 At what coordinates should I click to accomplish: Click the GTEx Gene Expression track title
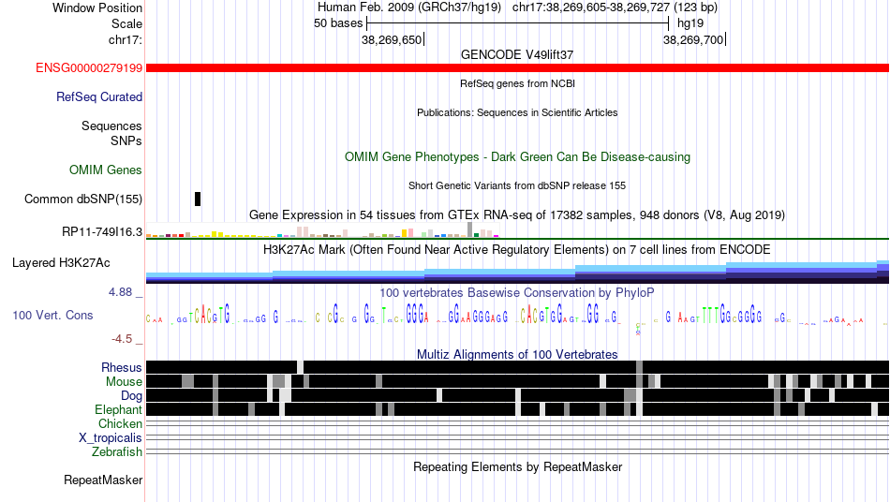tap(517, 215)
